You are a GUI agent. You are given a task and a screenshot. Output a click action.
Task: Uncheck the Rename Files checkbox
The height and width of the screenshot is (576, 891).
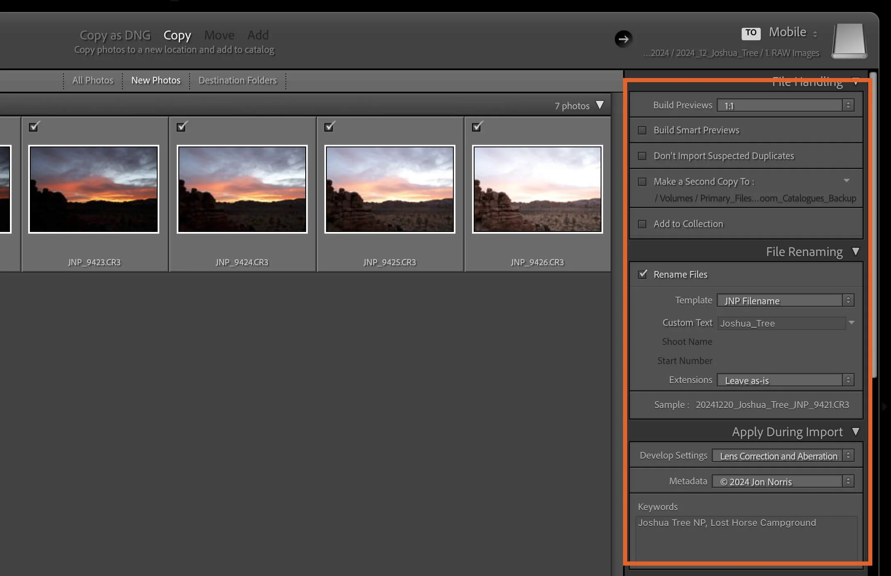[x=643, y=274]
